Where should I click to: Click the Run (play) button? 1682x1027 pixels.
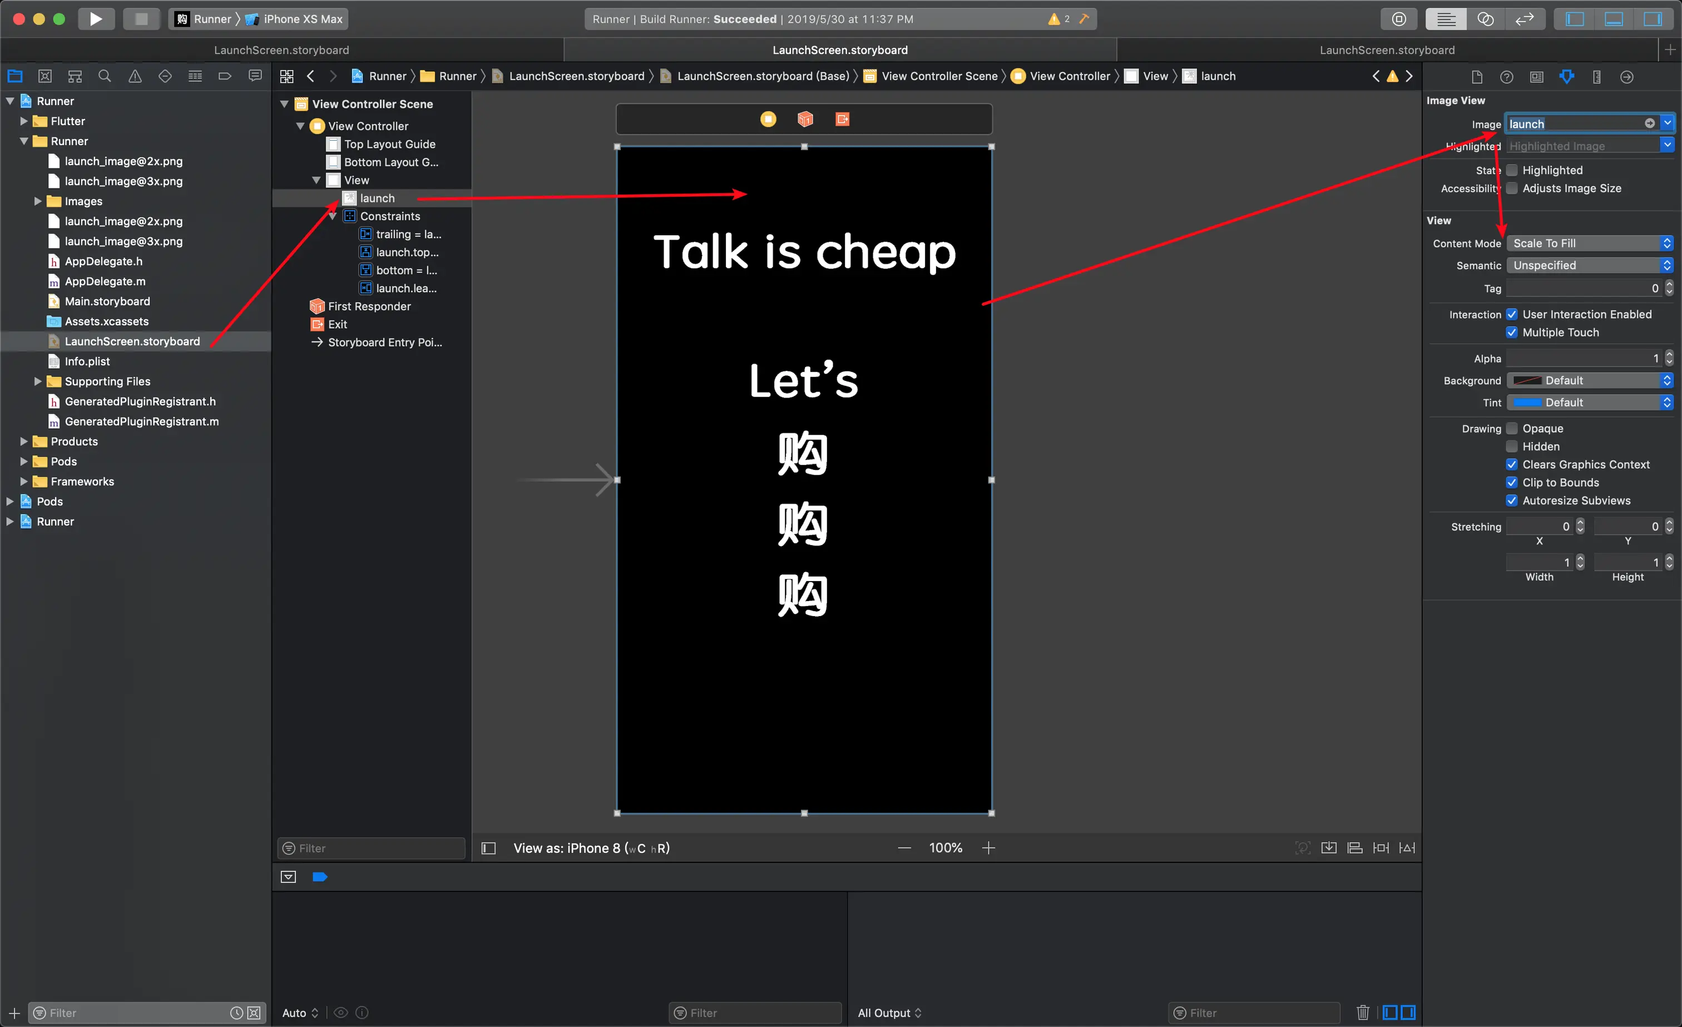96,18
